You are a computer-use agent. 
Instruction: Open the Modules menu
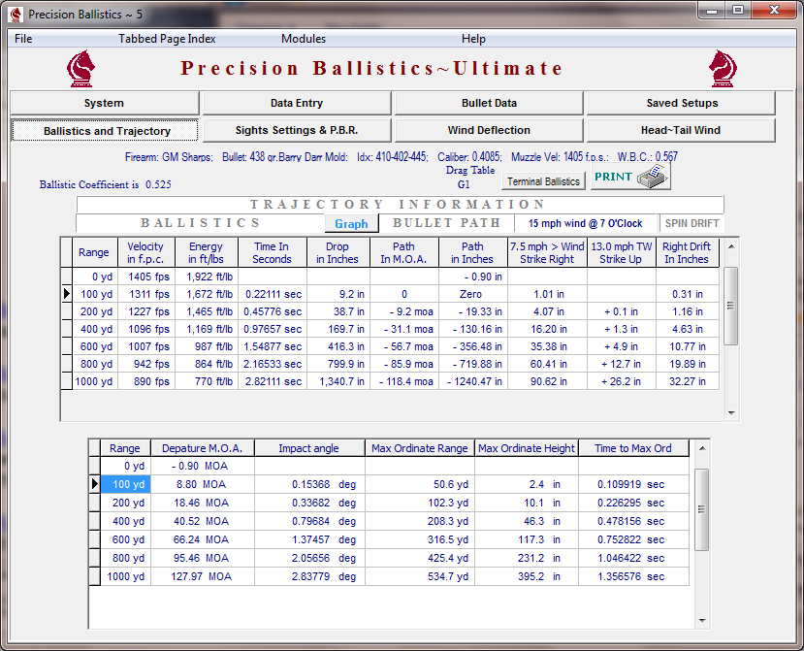[304, 39]
